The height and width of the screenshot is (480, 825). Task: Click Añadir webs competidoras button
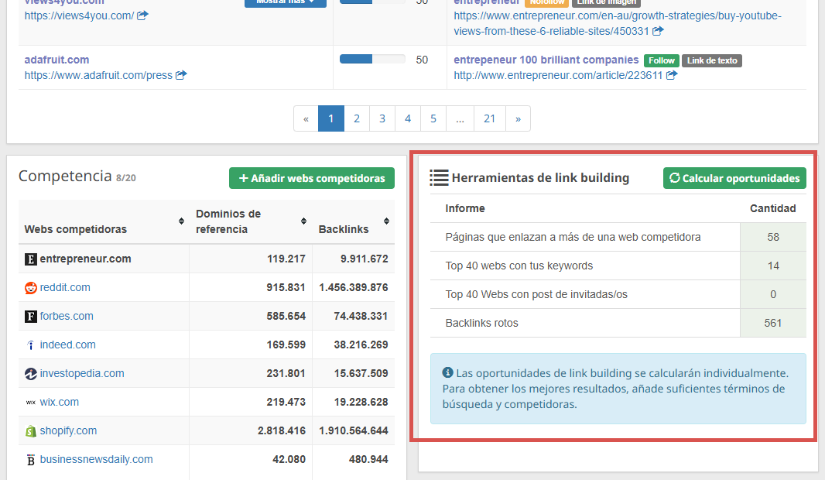311,178
